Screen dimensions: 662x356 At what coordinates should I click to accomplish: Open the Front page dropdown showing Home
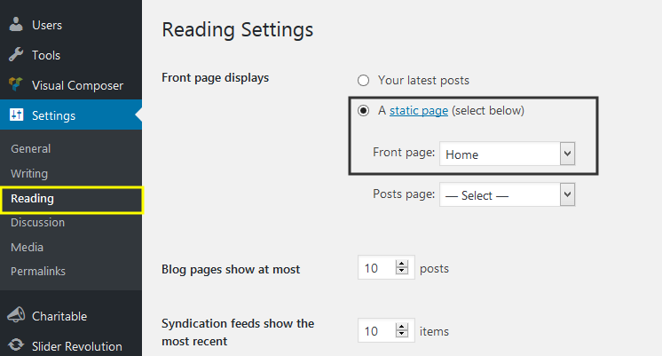[508, 154]
